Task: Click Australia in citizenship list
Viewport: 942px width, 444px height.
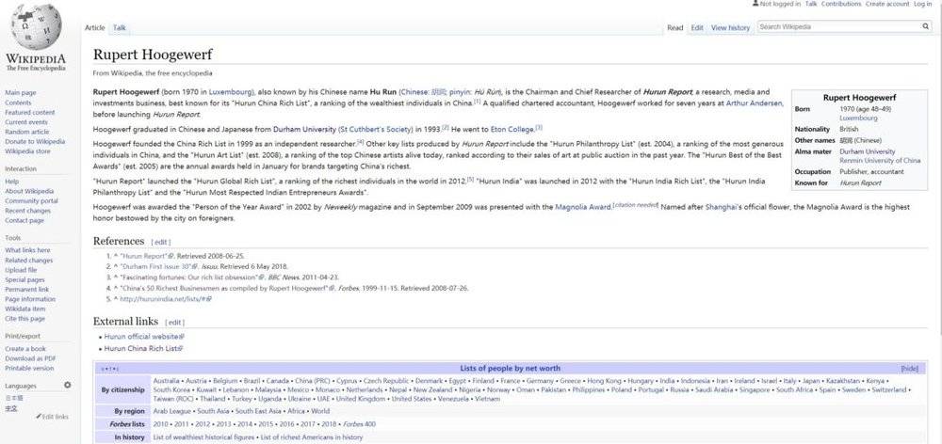Action: (167, 381)
